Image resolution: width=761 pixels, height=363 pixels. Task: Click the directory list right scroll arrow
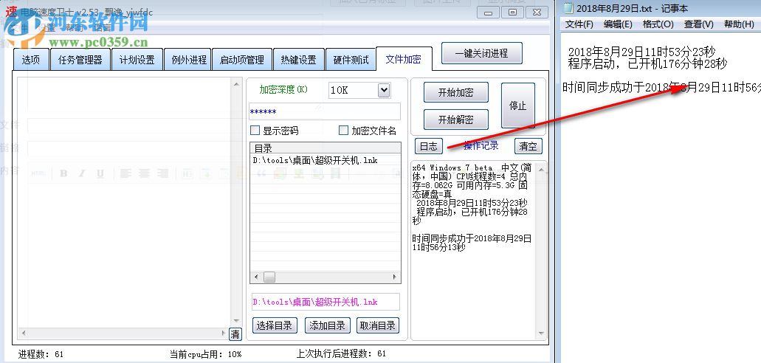point(395,277)
